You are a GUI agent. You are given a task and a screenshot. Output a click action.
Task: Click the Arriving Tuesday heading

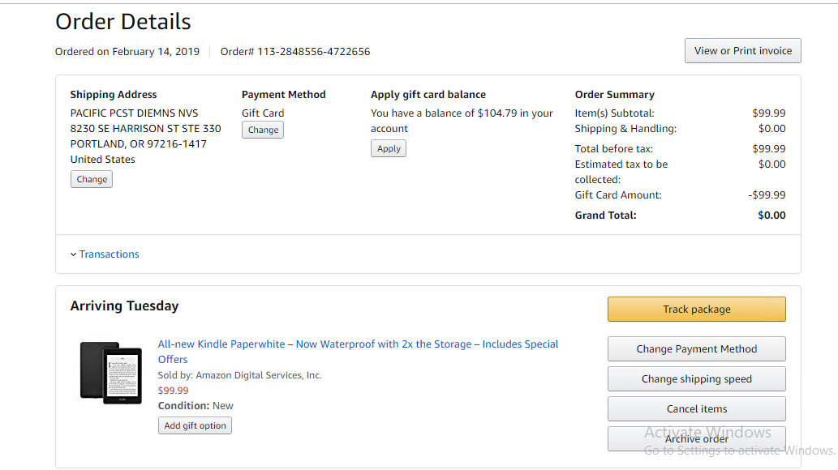pos(124,306)
